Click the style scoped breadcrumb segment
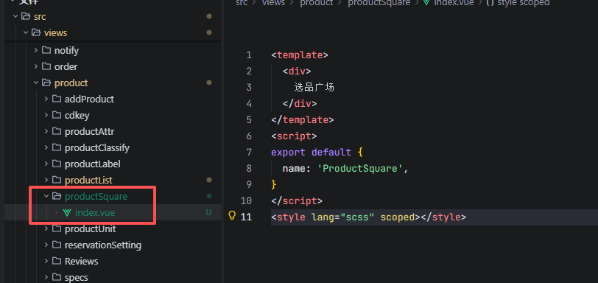The image size is (598, 283). tap(524, 3)
